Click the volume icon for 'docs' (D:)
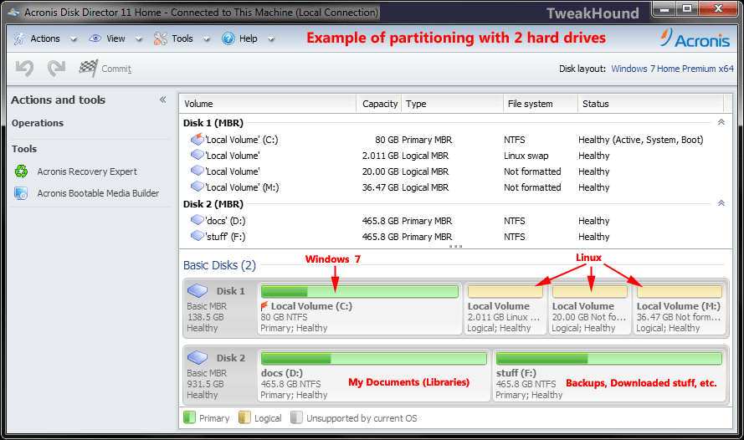 tap(197, 220)
